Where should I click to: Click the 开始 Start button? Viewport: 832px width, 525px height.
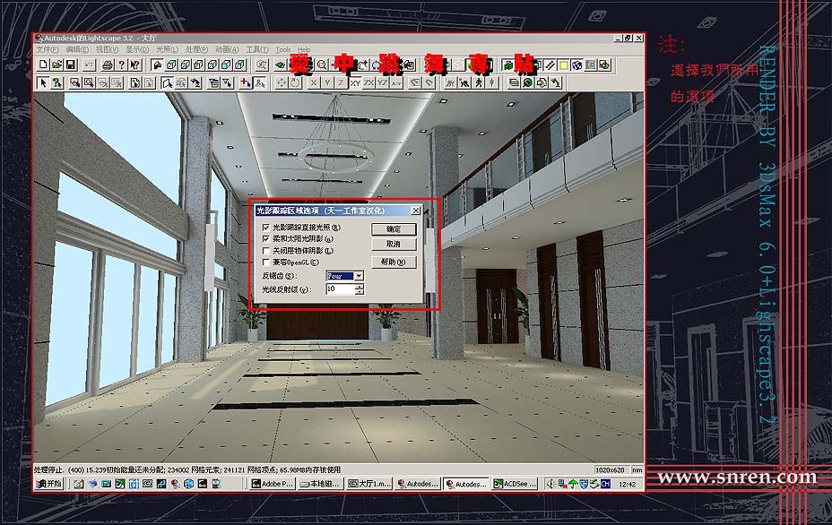coord(48,484)
